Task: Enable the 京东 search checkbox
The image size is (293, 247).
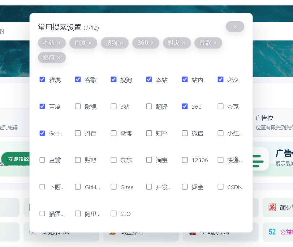Action: (113, 160)
